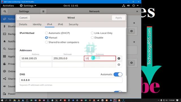Click the network icon in GNOME top bar
The width and height of the screenshot is (181, 102).
point(124,6)
